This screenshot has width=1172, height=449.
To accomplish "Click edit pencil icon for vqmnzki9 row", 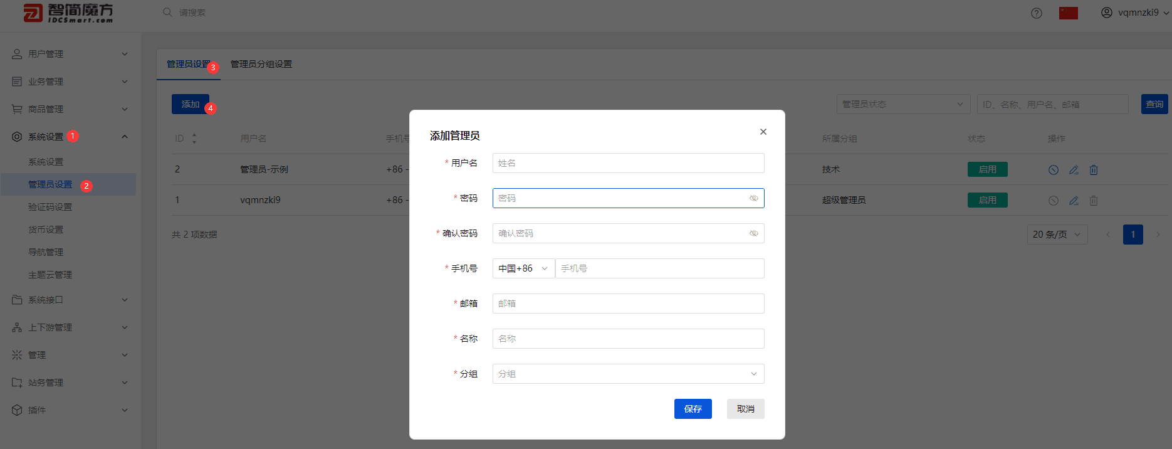I will point(1074,201).
